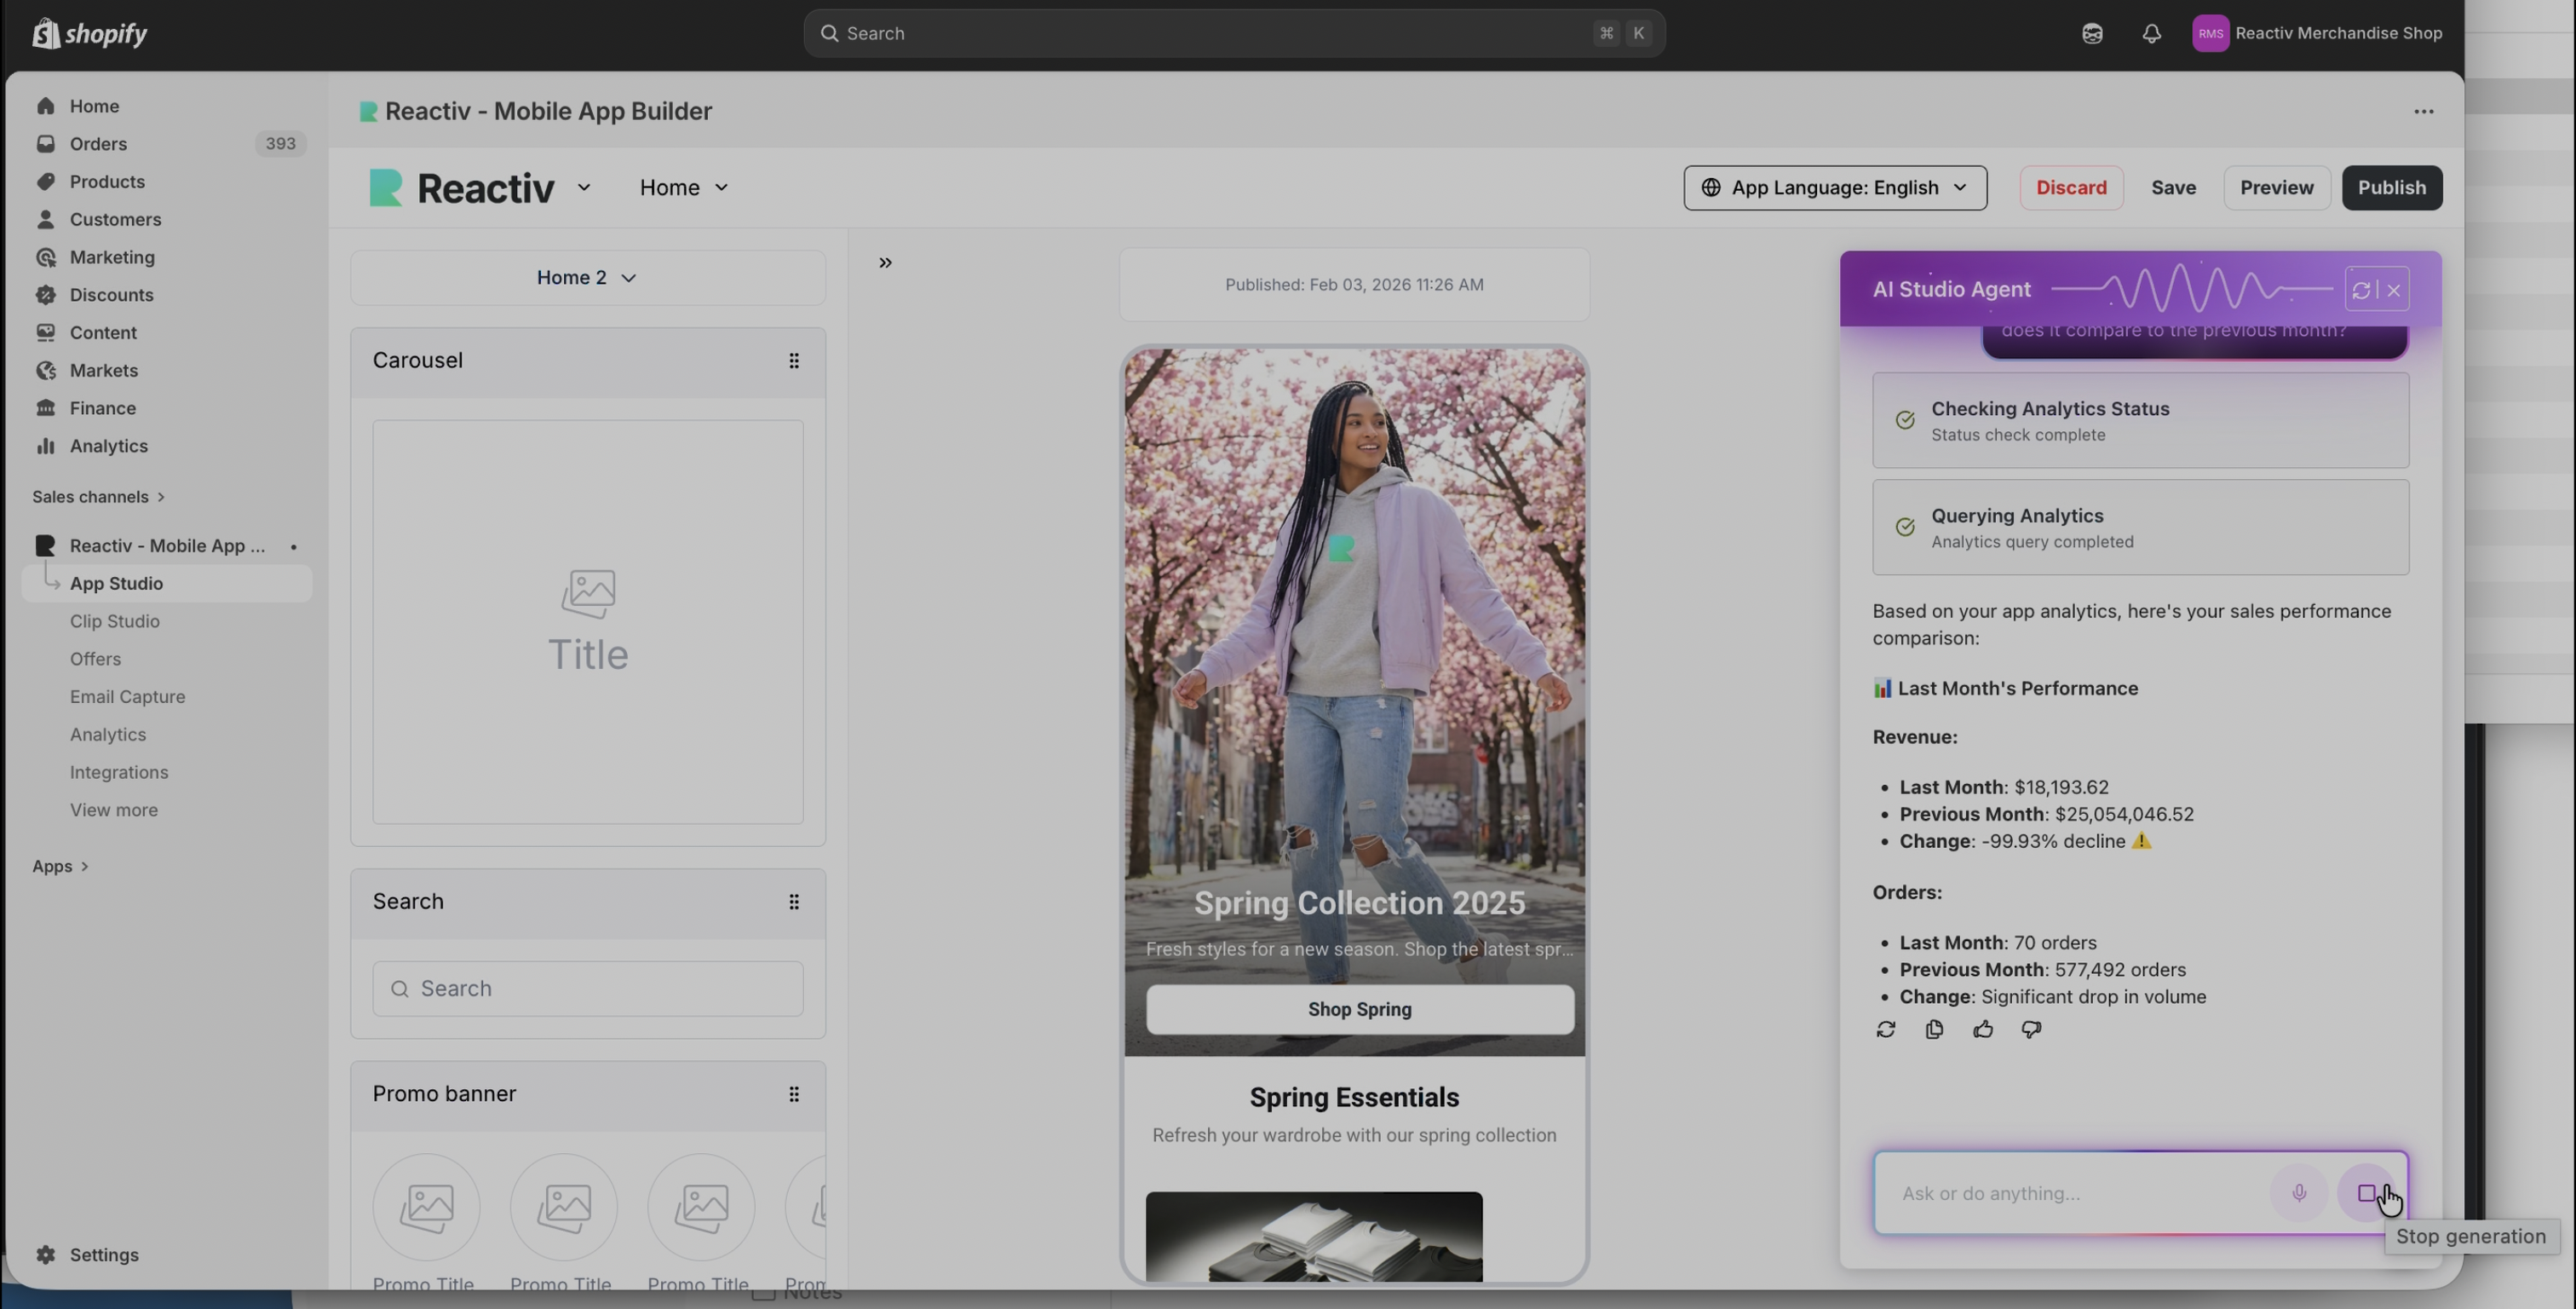Click the Carousel block drag handle

click(x=794, y=360)
